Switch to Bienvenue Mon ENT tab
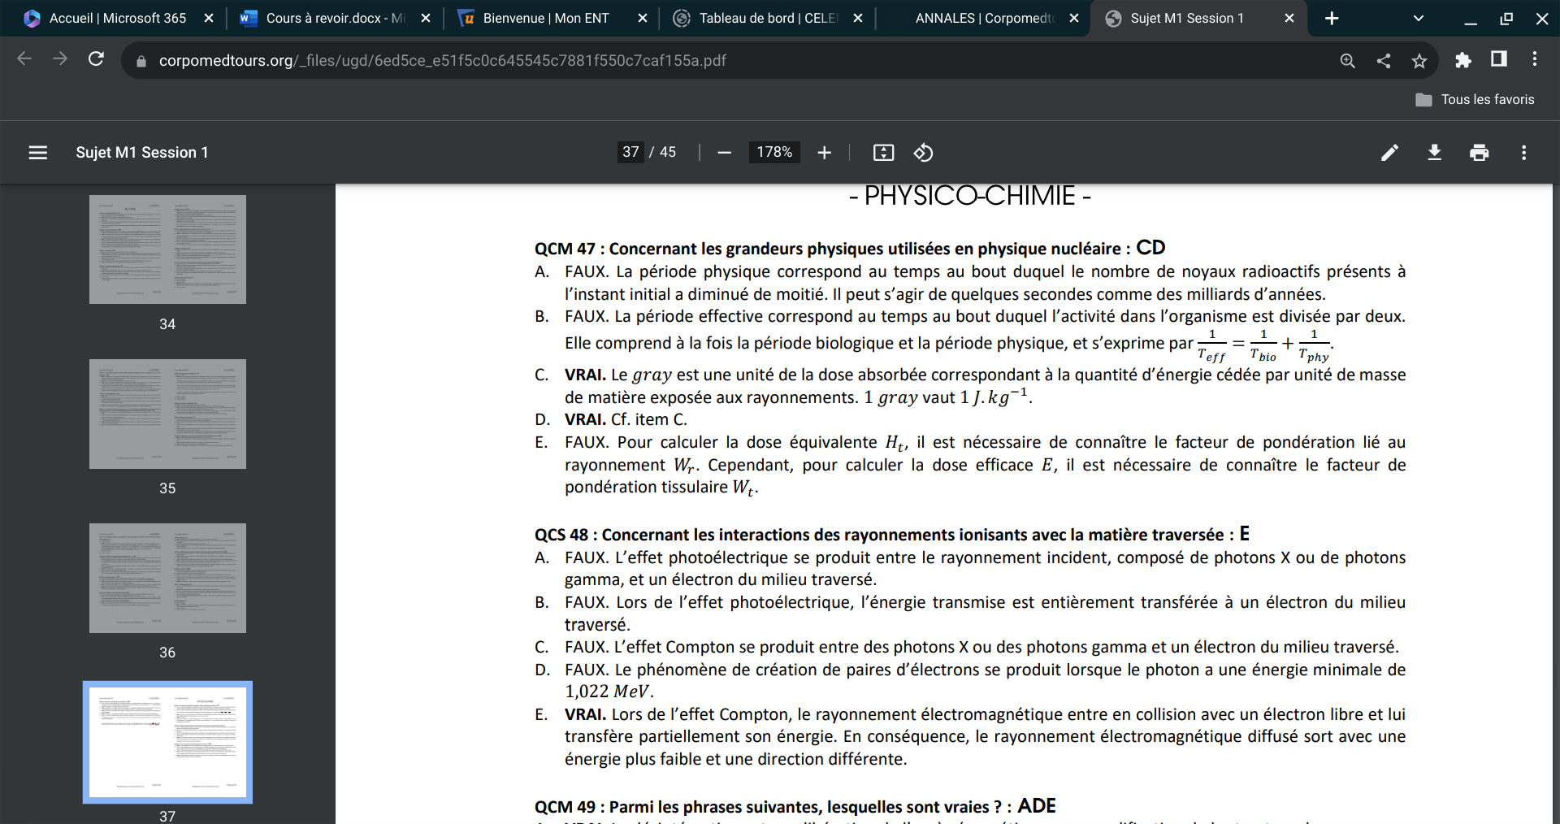This screenshot has height=824, width=1560. point(550,18)
